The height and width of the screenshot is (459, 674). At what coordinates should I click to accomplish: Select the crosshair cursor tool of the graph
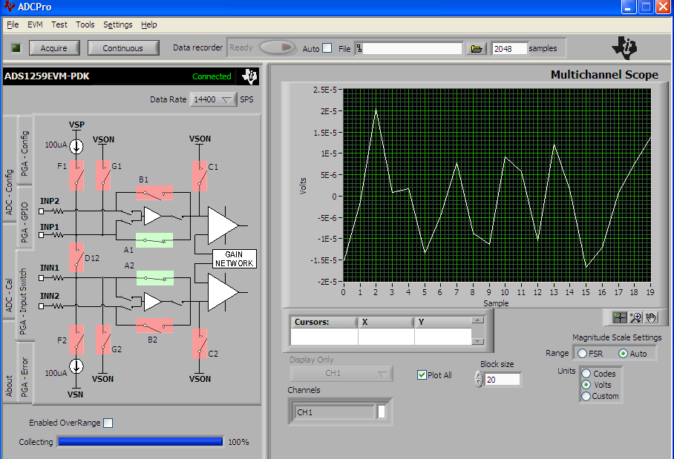click(619, 317)
